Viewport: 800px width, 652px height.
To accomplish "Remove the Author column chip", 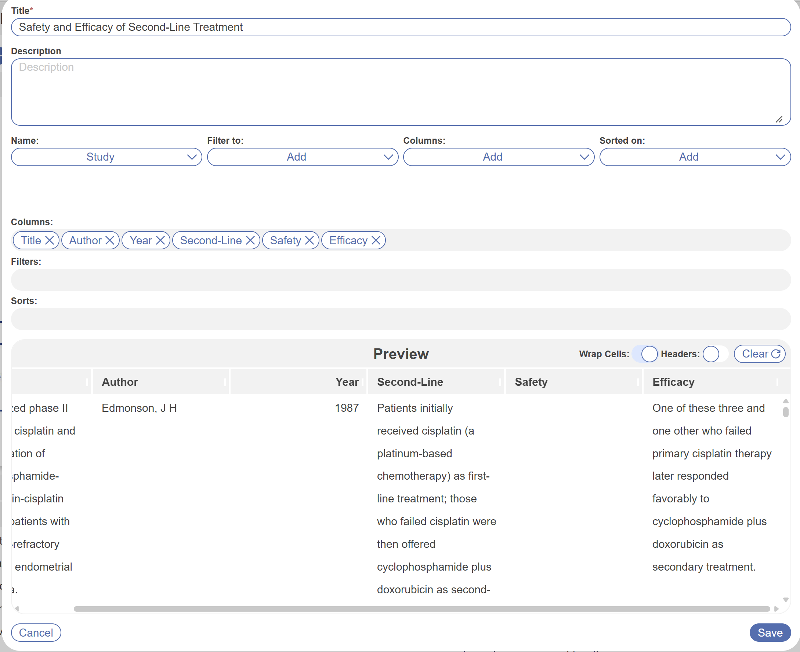I will 110,240.
